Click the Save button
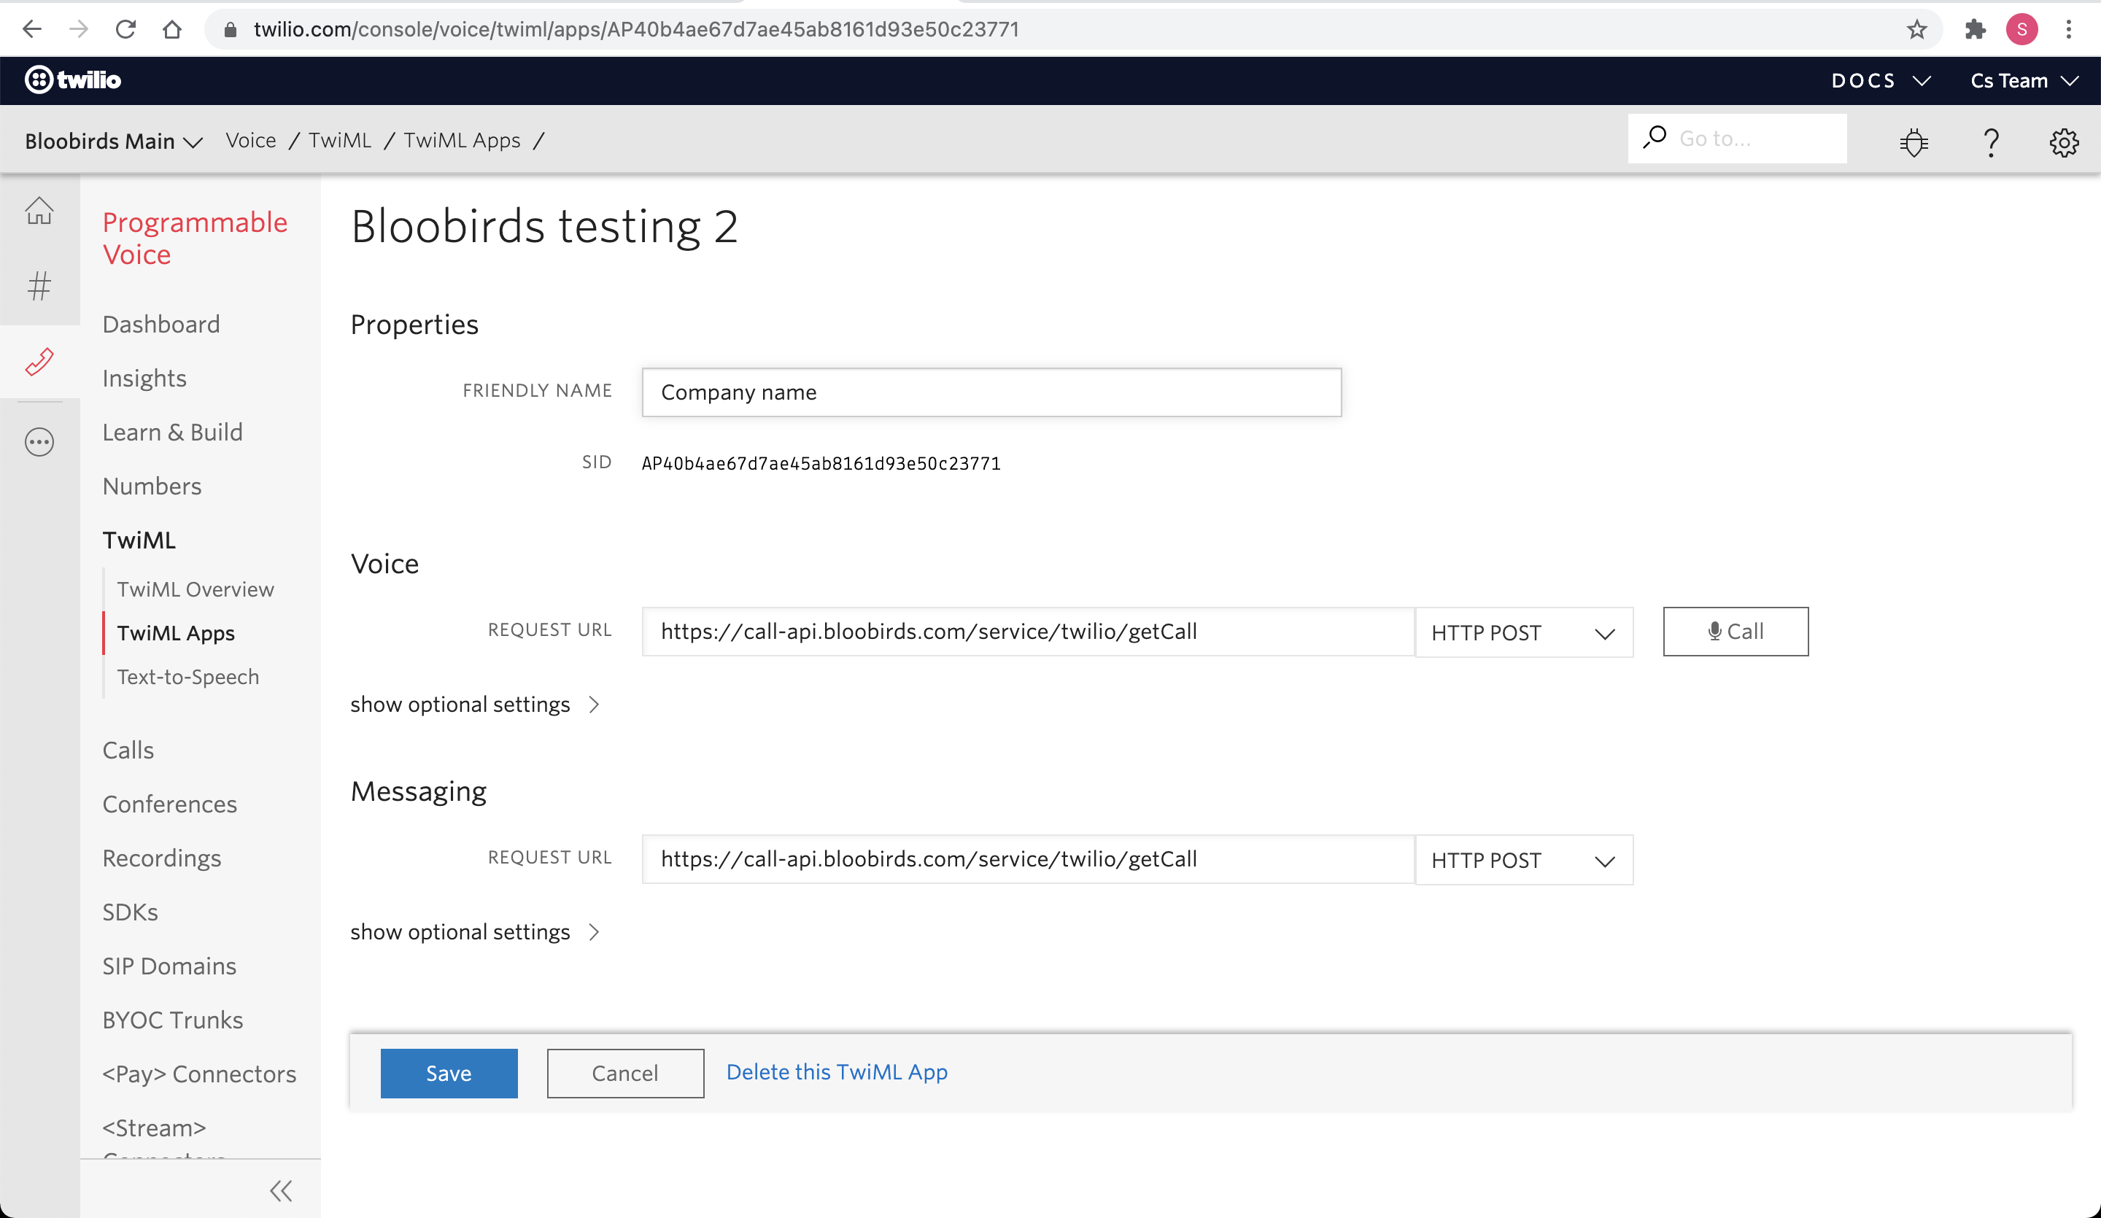 coord(449,1073)
